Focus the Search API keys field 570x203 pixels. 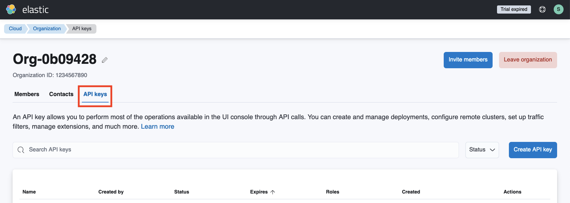[x=236, y=150]
